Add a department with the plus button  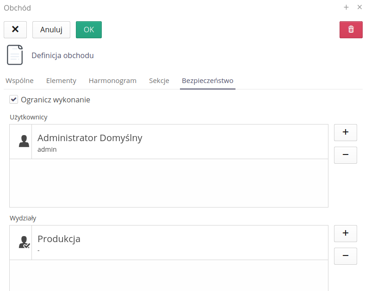345,233
